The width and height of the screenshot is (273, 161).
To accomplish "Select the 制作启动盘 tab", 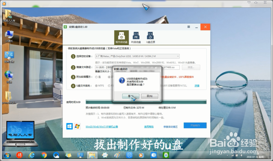I will coord(121,38).
